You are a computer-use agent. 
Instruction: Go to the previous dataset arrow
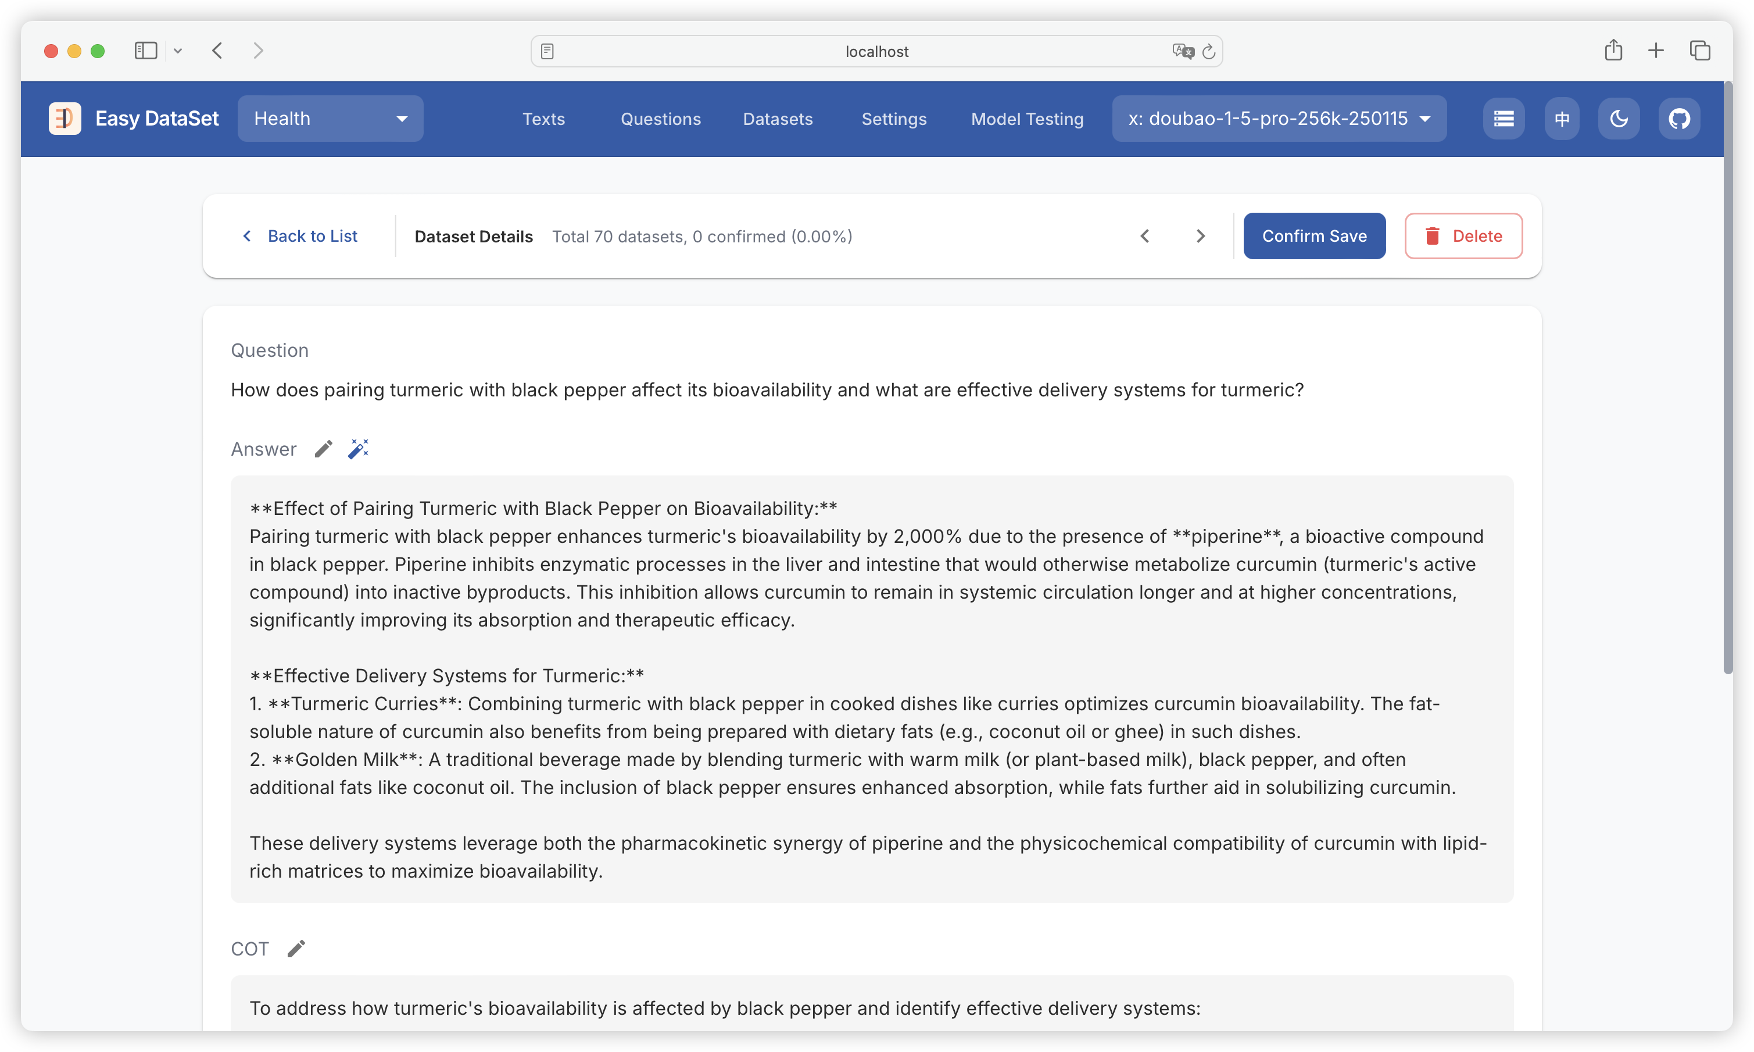[x=1144, y=236]
